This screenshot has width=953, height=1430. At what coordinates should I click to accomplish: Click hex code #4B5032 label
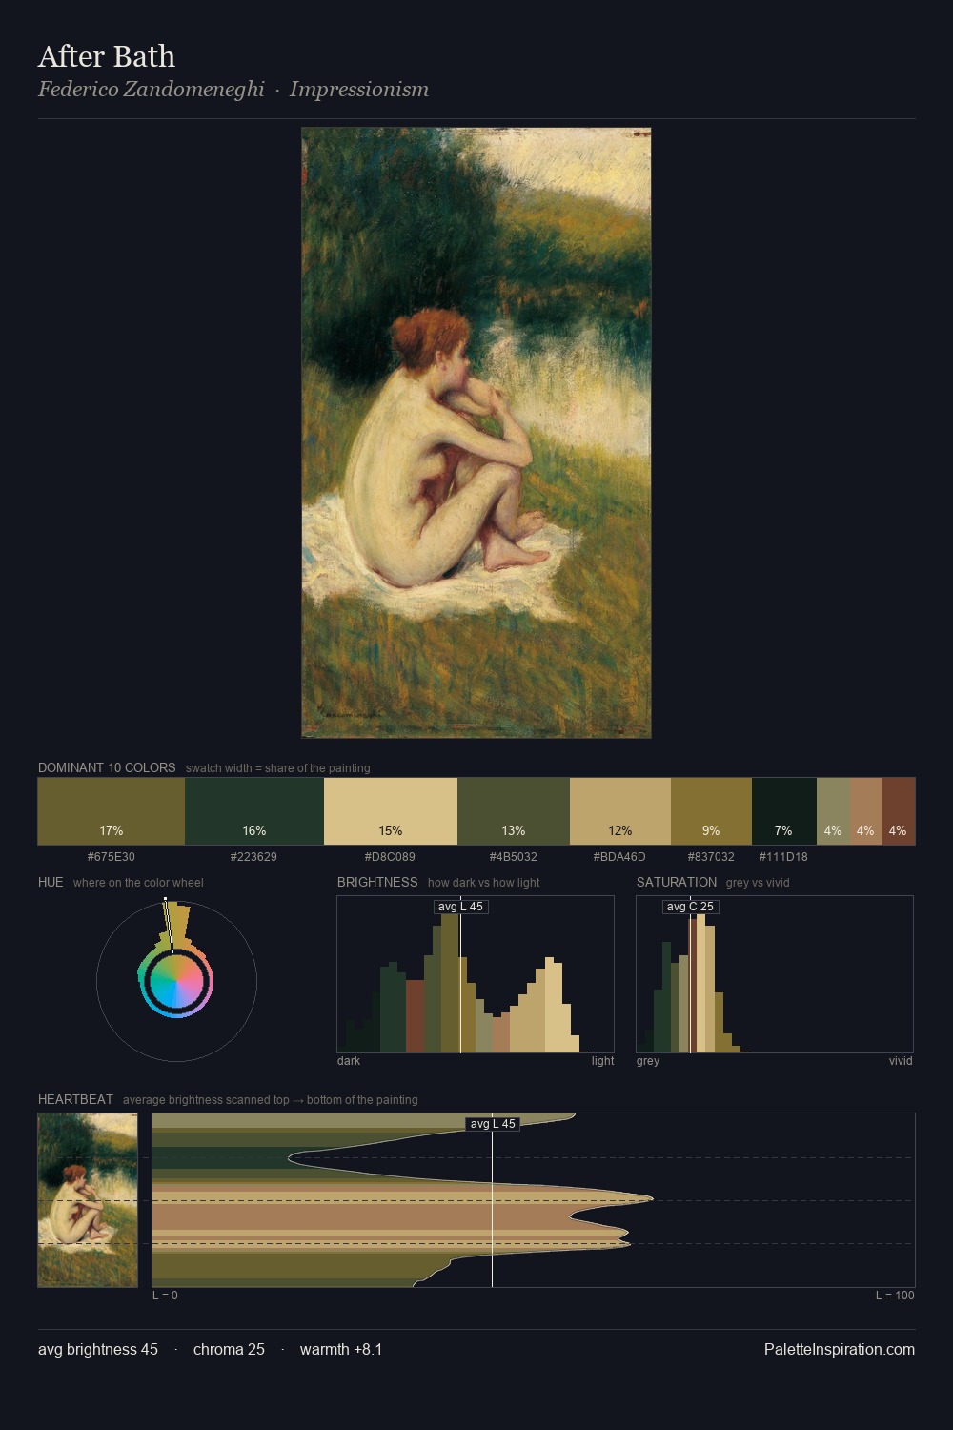(514, 857)
